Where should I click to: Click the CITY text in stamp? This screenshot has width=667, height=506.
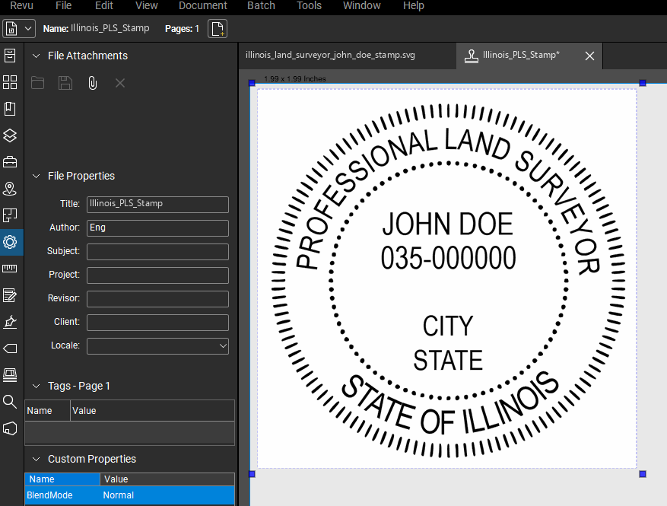tap(447, 326)
